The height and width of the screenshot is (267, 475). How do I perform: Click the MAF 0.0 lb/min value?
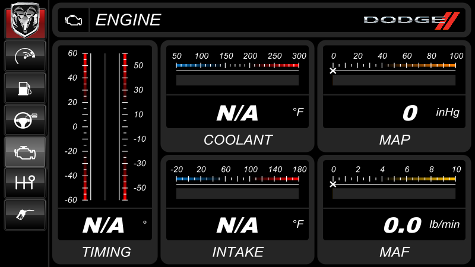(x=403, y=225)
